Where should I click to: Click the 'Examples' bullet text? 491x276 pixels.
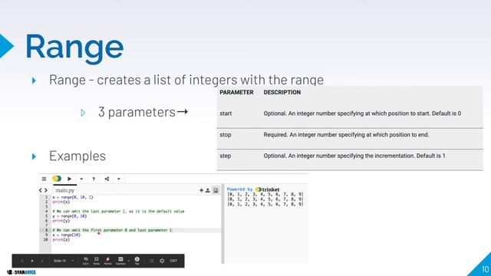click(77, 156)
